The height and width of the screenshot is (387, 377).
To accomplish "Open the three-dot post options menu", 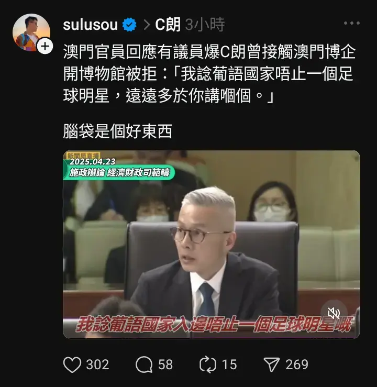I will [x=352, y=23].
